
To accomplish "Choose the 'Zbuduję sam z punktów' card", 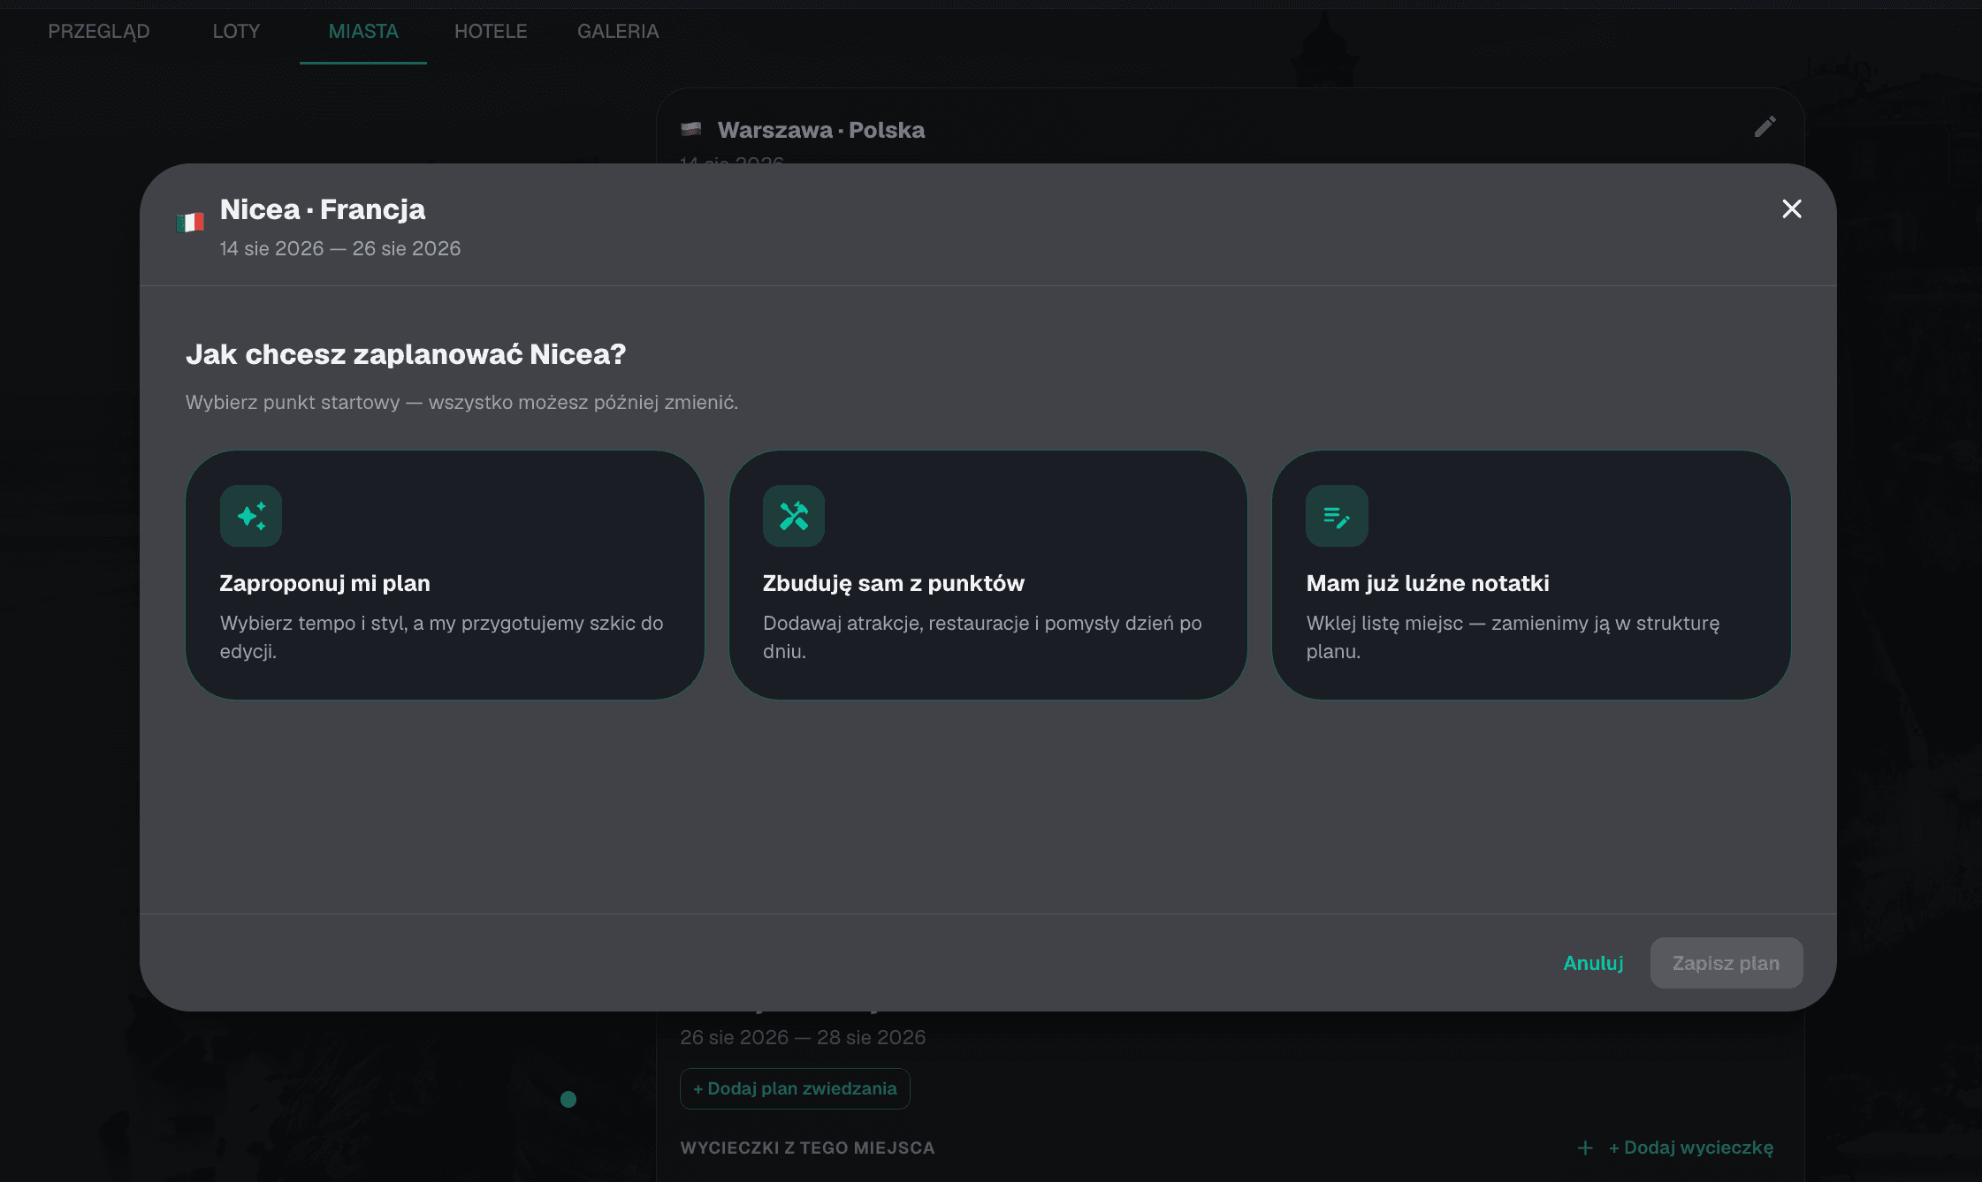I will click(x=987, y=575).
